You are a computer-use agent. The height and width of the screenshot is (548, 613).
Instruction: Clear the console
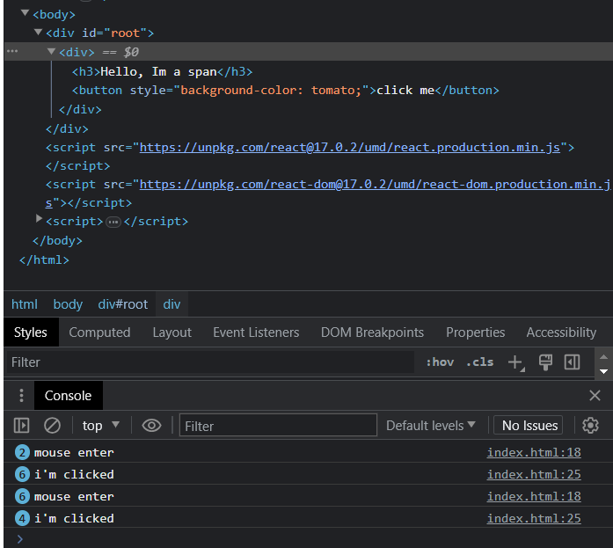point(52,425)
